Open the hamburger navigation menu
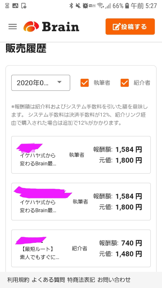Screen dimensions: 162x288 point(12,27)
